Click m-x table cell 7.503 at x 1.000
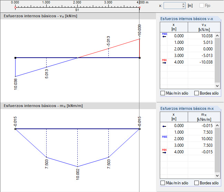 (x=201, y=132)
